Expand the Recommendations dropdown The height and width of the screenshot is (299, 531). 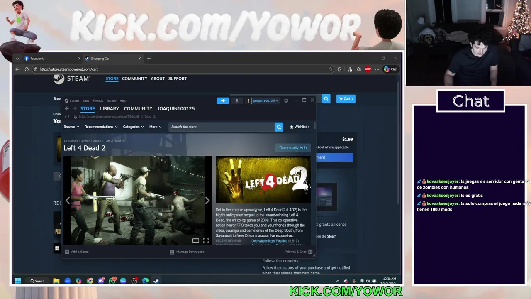pos(101,127)
